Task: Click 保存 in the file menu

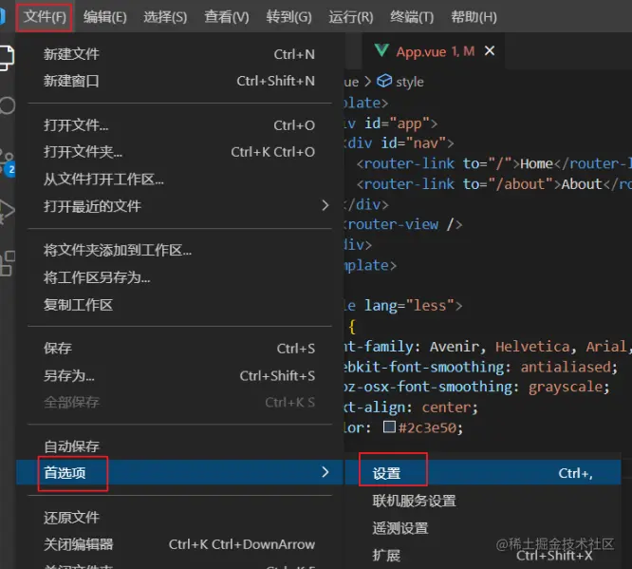Action: 179,349
